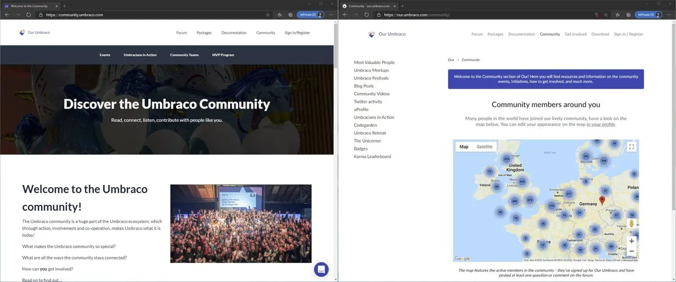Toggle fullscreen view on the map
The height and width of the screenshot is (282, 676).
[x=631, y=147]
